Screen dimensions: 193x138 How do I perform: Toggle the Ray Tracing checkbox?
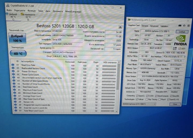pos(147,99)
